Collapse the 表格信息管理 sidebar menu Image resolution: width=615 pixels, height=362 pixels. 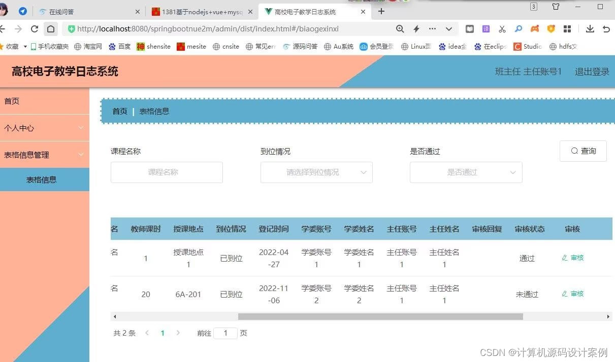(x=45, y=155)
